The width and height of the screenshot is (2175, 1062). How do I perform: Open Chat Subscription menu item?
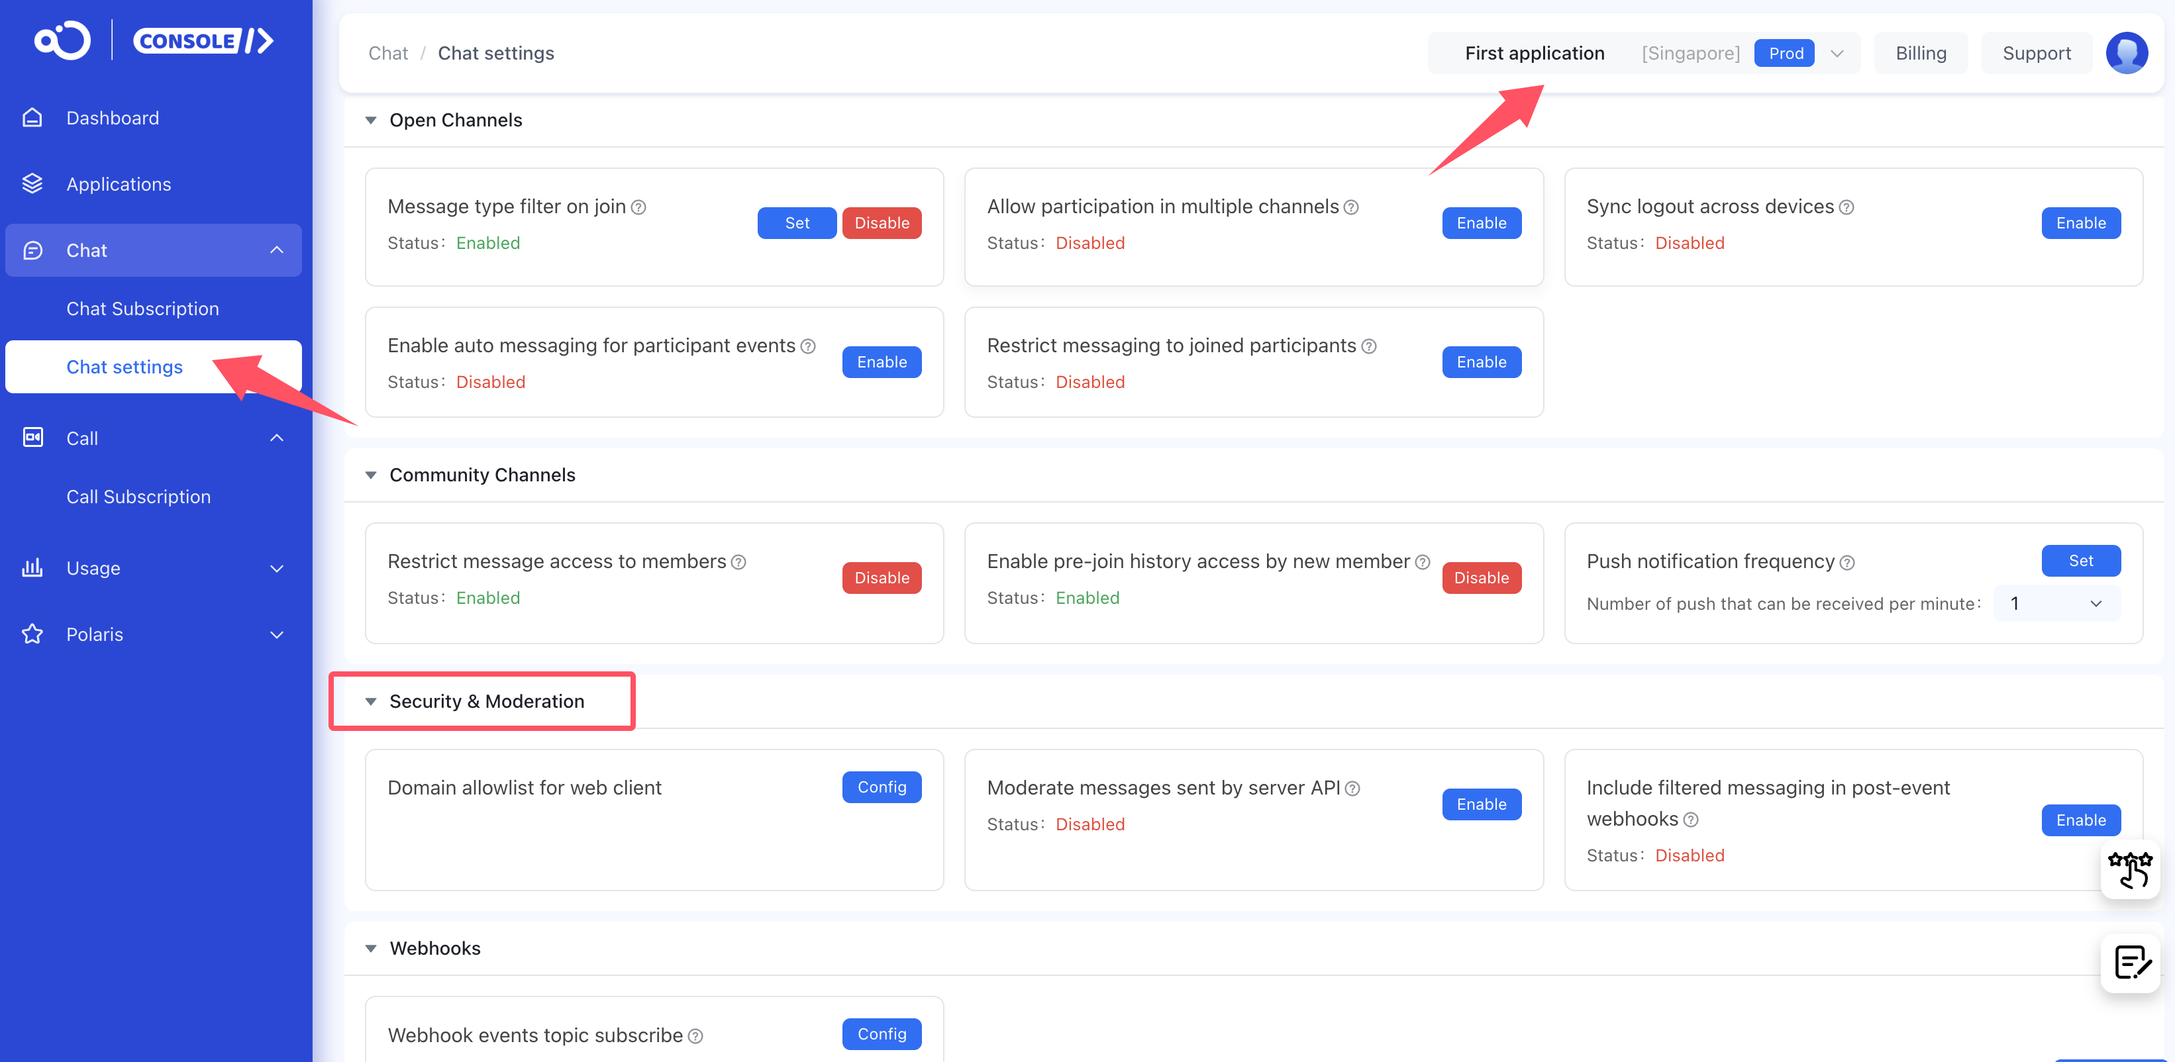[x=142, y=309]
